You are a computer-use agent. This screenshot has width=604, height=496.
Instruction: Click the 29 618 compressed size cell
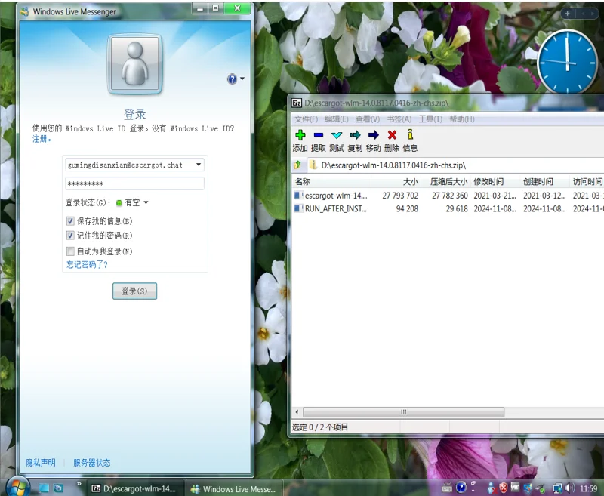tap(457, 208)
